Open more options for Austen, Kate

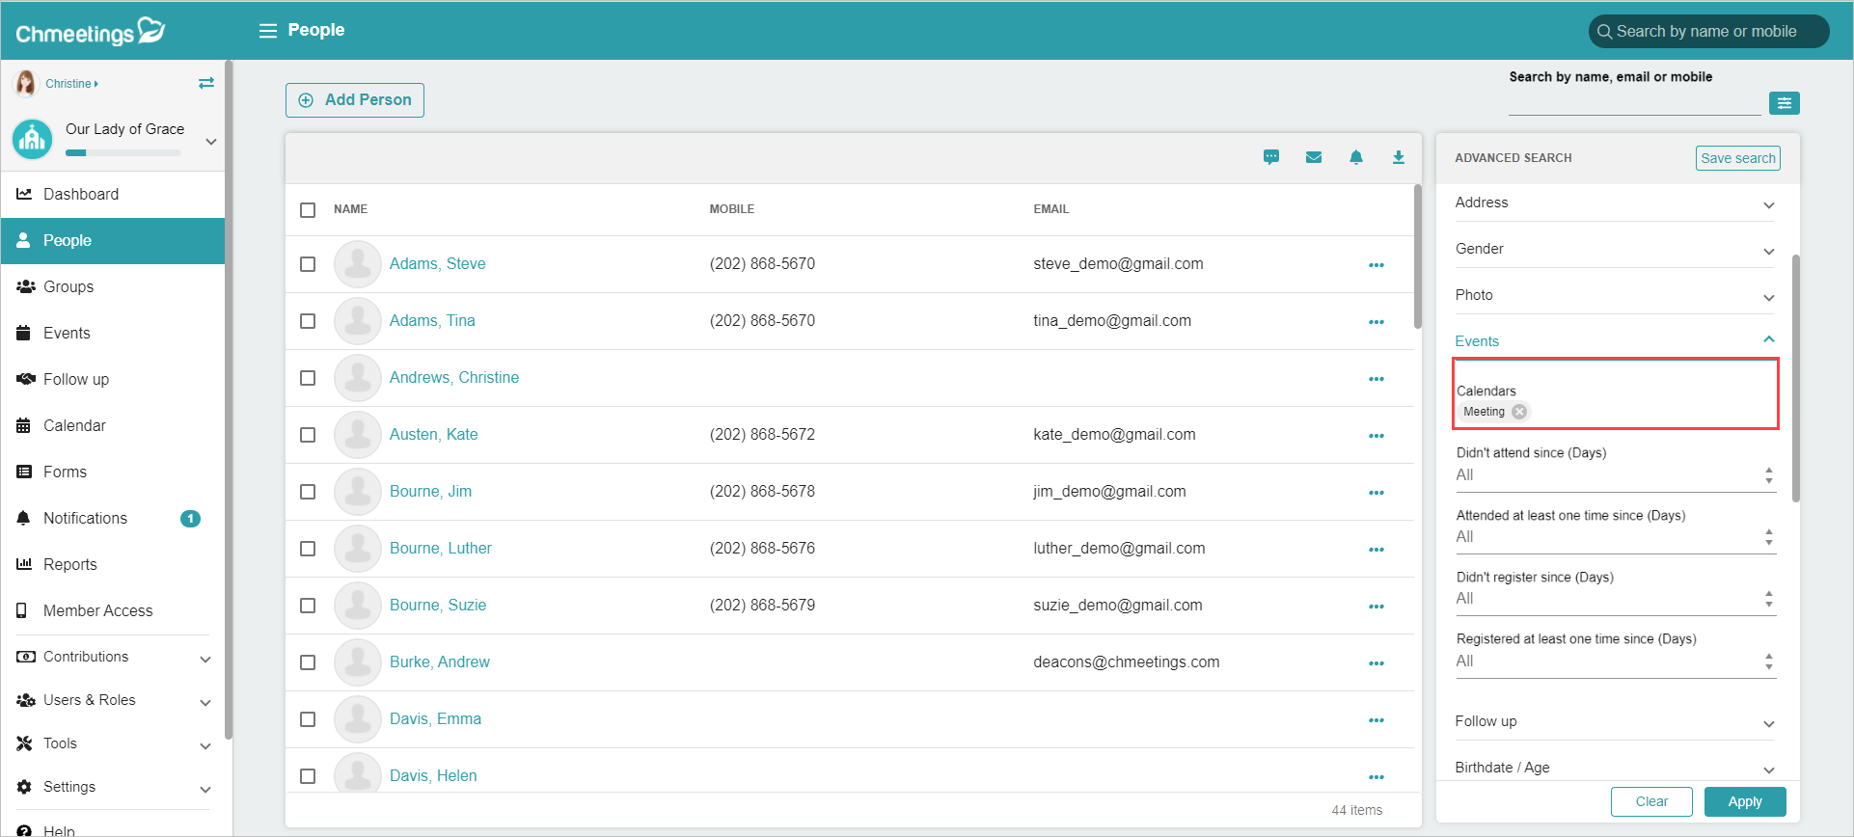[1377, 436]
